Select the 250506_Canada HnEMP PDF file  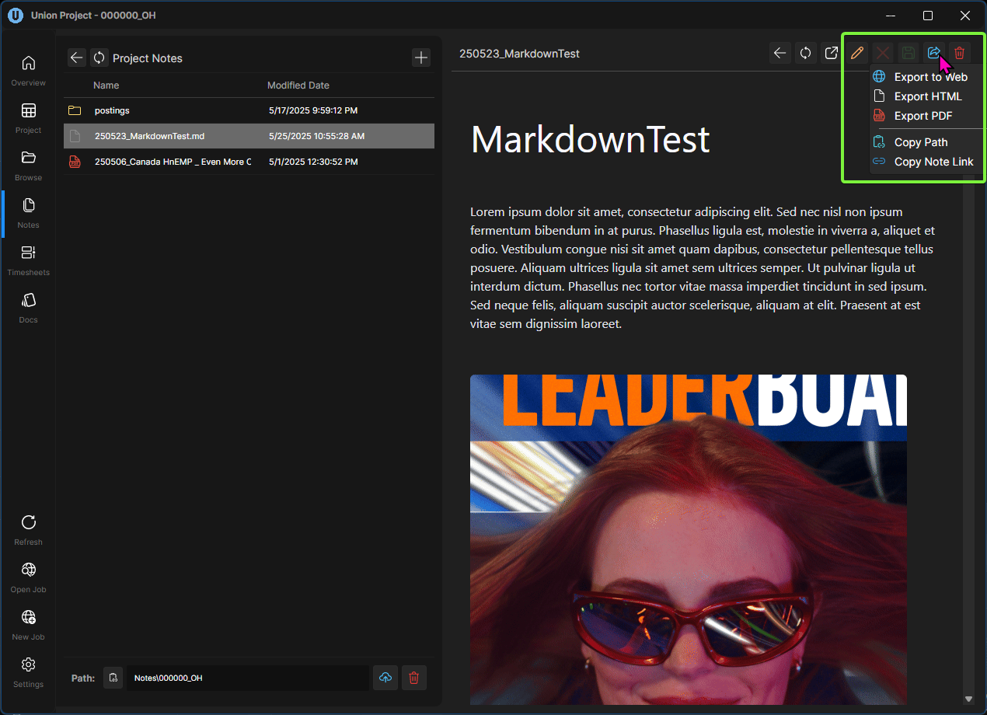(x=249, y=162)
